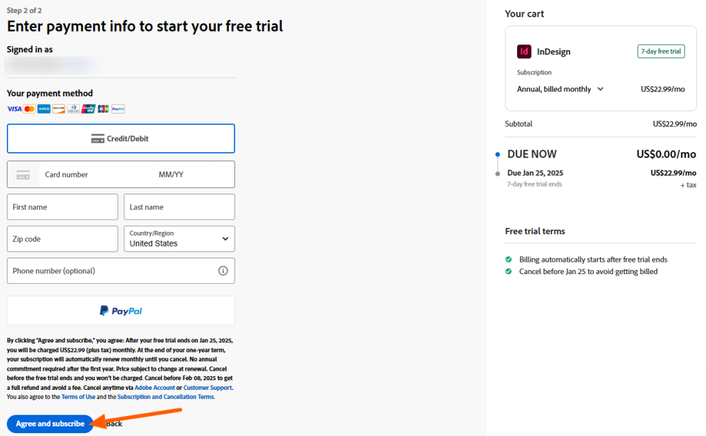Image resolution: width=706 pixels, height=436 pixels.
Task: Click 'Due Jan 25, 2025' text
Action: click(x=535, y=174)
